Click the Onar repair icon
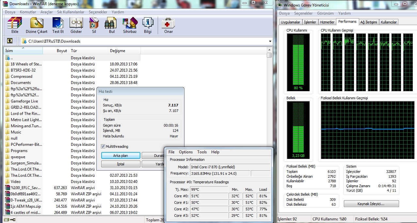The width and height of the screenshot is (417, 223). tap(168, 23)
